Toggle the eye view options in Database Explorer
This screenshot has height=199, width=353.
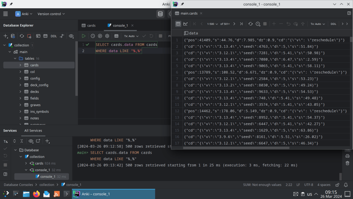click(71, 36)
